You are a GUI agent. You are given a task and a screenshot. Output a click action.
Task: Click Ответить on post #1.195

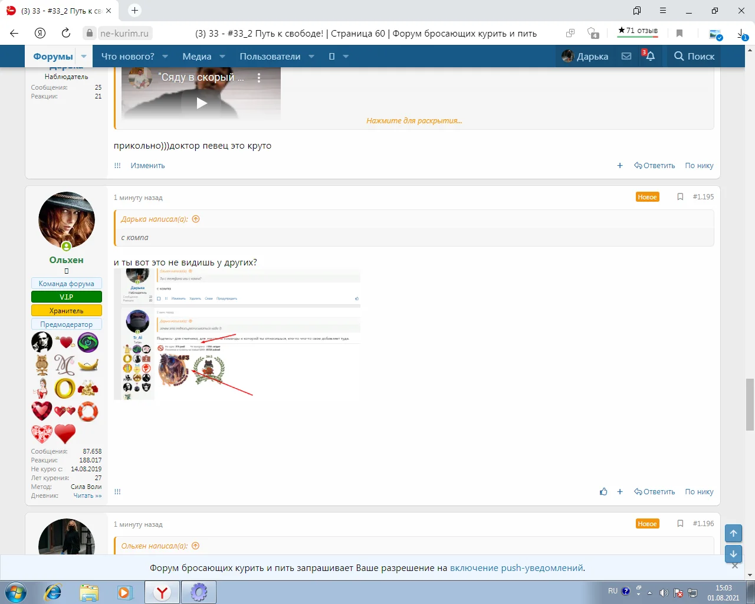point(654,492)
